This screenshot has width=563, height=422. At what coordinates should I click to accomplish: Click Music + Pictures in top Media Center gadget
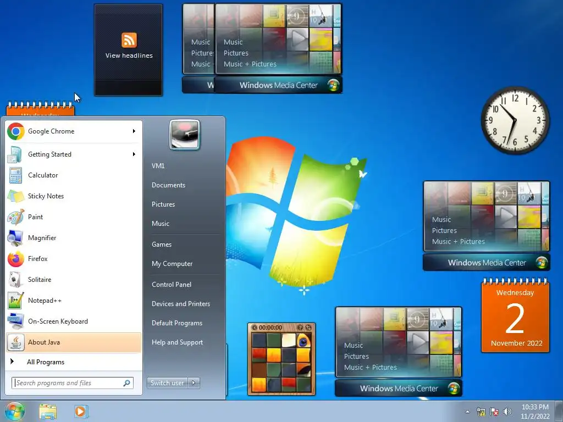coord(250,64)
